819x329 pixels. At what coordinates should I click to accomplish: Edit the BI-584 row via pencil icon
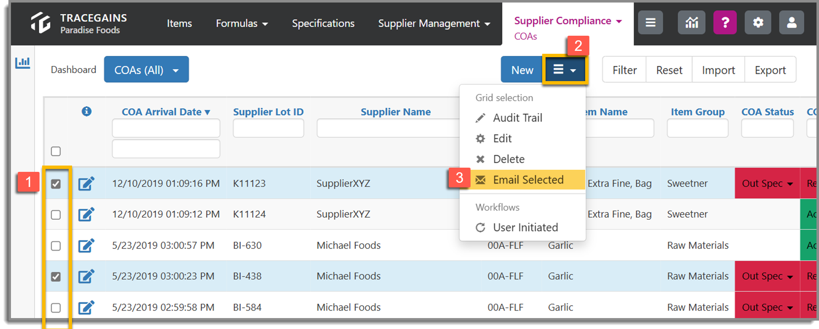(86, 307)
